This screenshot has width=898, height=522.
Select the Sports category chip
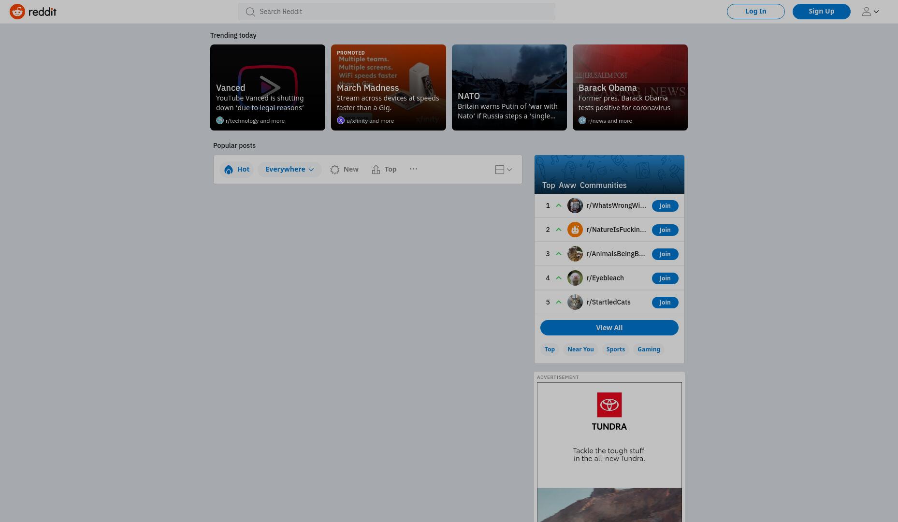click(616, 349)
